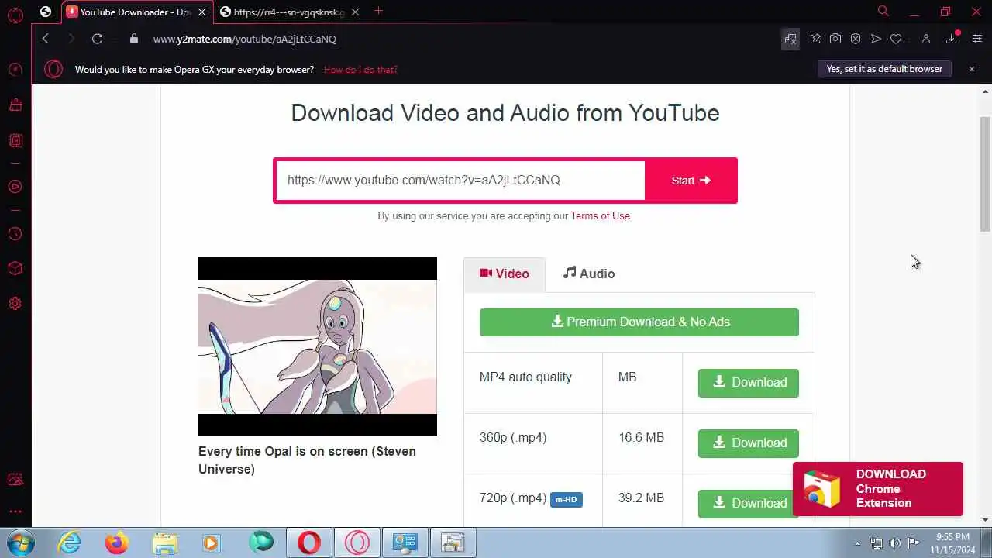Click the video title 'Every time Opal is on screen'
Viewport: 992px width, 558px height.
[307, 460]
